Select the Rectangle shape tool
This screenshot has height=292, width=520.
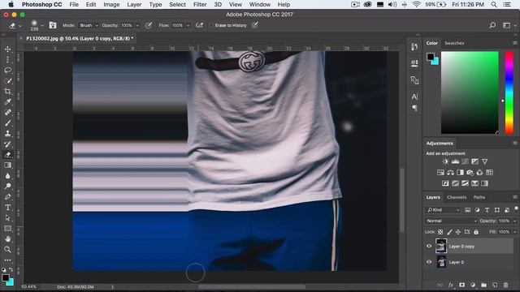pyautogui.click(x=7, y=229)
